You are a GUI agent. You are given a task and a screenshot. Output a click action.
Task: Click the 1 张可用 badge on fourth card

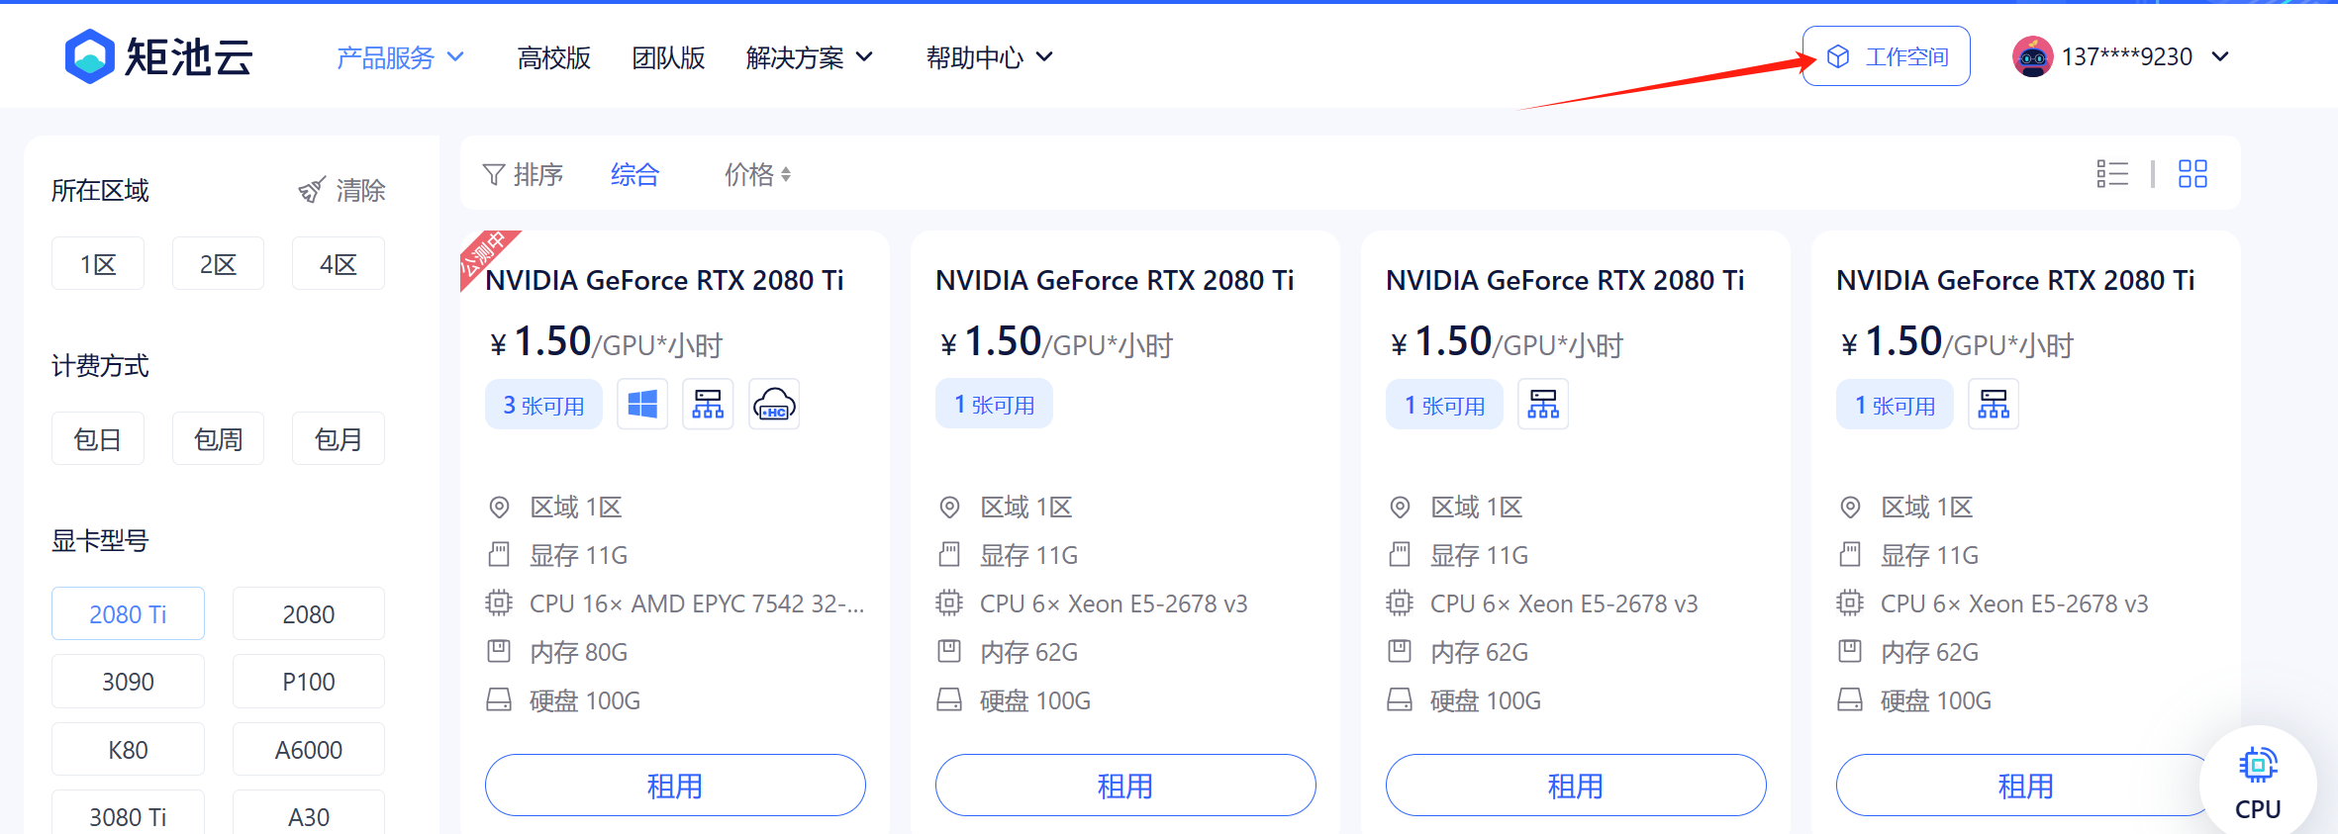(1895, 404)
